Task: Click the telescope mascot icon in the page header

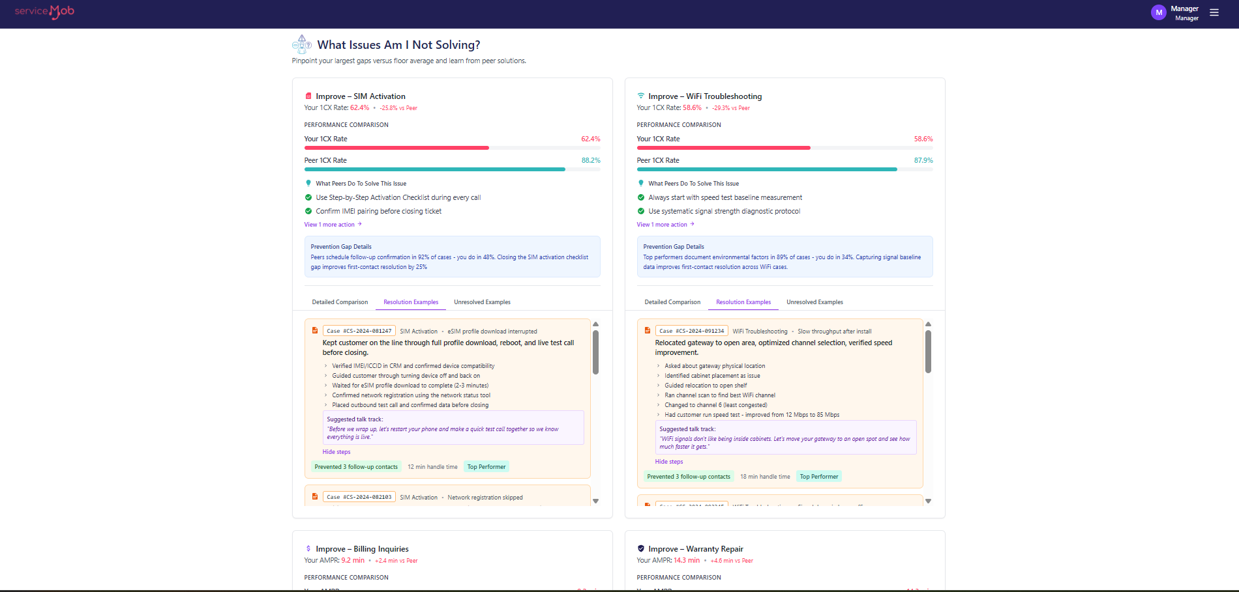Action: click(302, 44)
